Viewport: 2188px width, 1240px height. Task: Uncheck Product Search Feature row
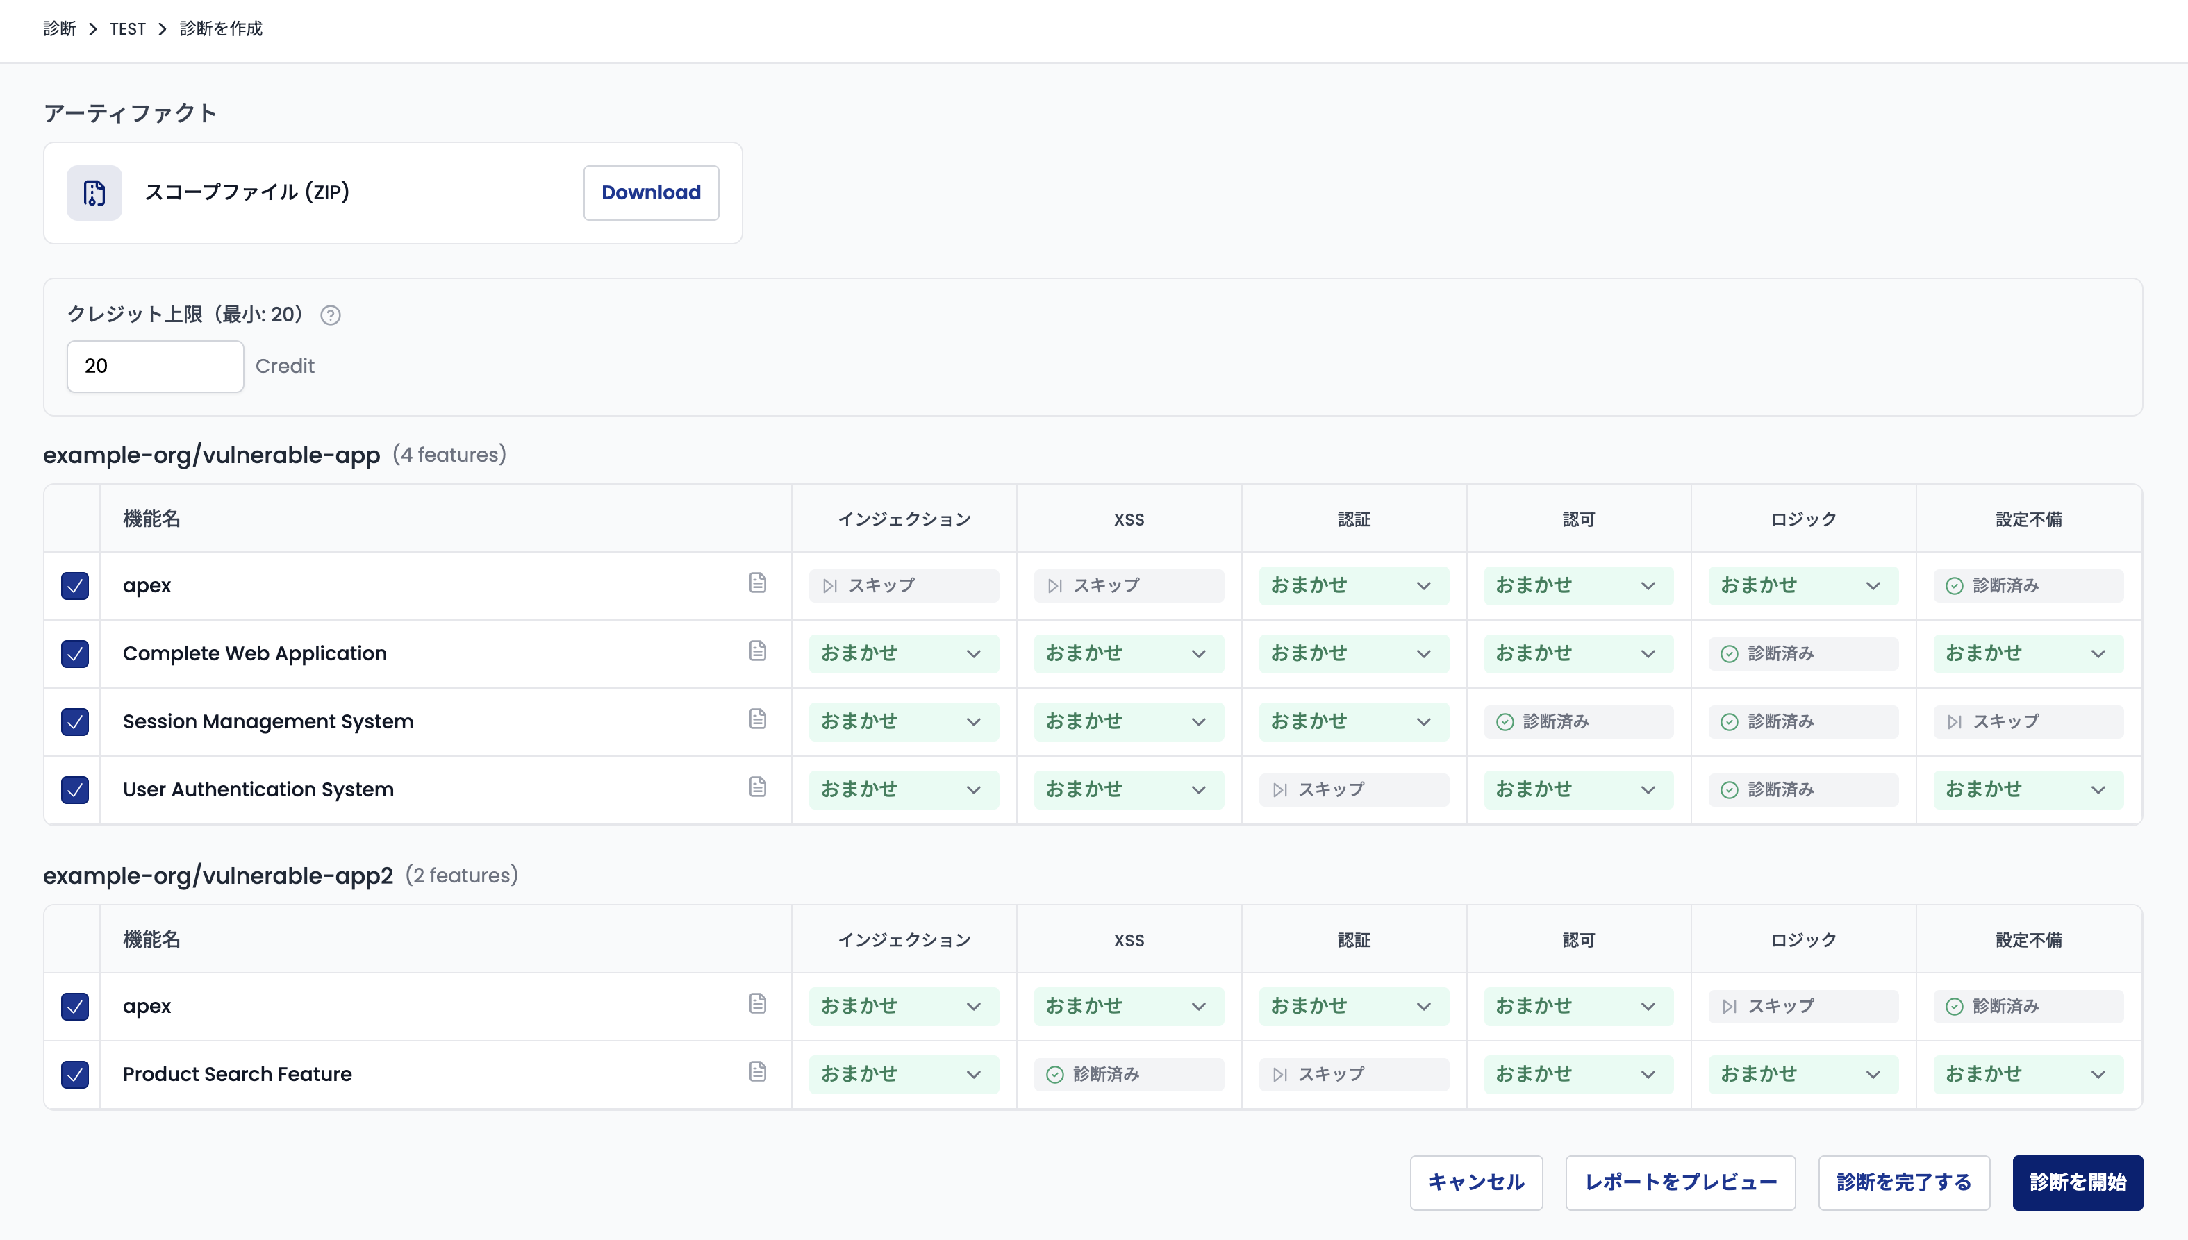coord(75,1074)
